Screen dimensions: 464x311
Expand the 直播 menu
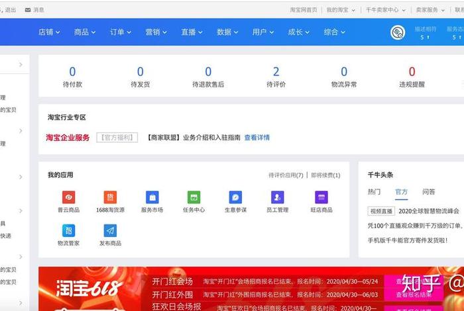[192, 32]
